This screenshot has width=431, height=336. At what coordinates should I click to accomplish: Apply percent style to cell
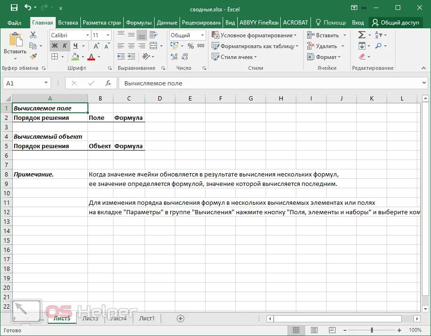tap(190, 46)
